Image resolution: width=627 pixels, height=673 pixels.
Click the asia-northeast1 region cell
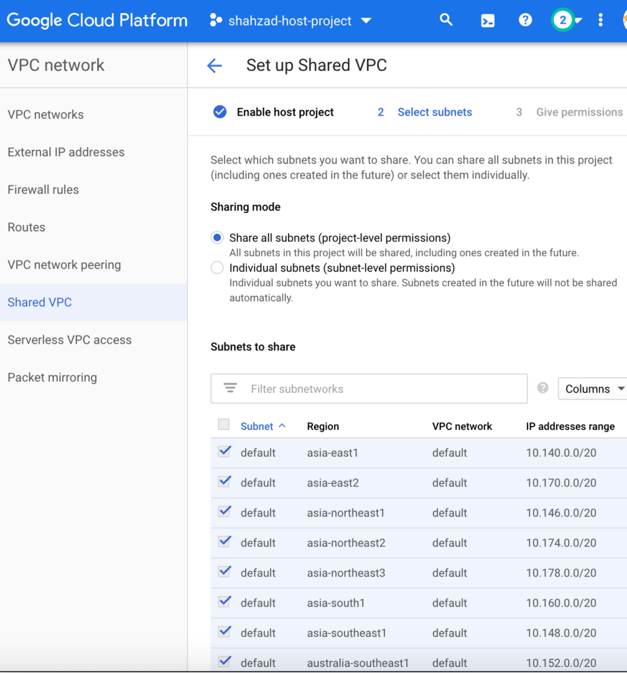pyautogui.click(x=346, y=513)
